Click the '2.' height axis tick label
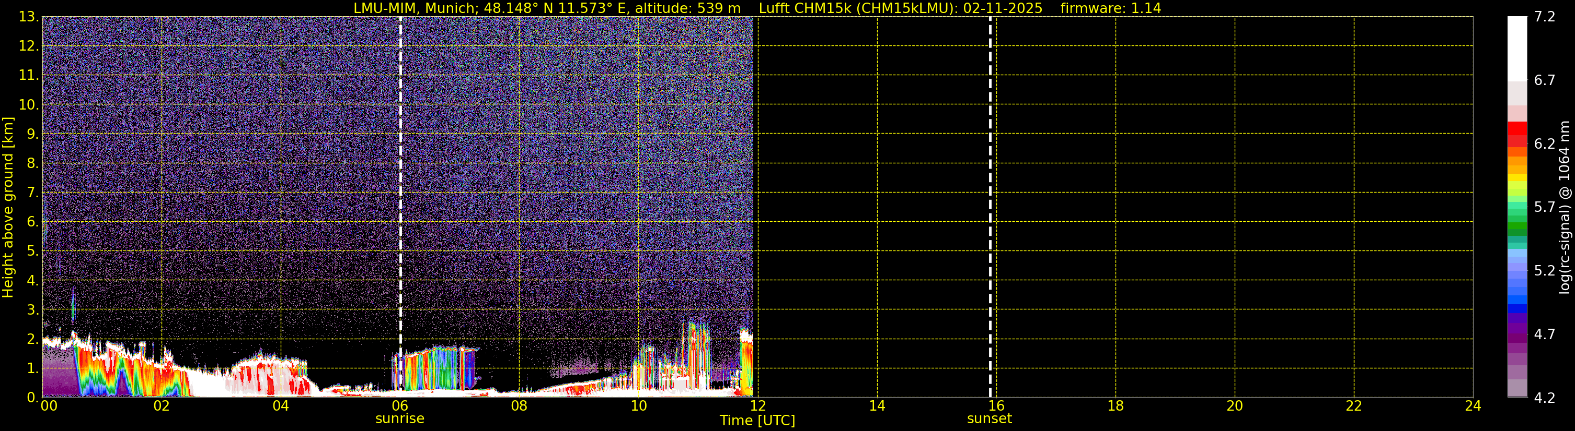This screenshot has width=1575, height=431. [32, 340]
